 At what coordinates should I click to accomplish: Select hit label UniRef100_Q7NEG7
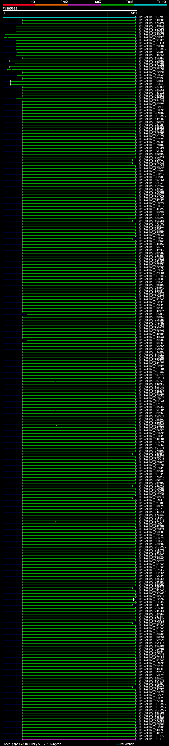[152, 424]
